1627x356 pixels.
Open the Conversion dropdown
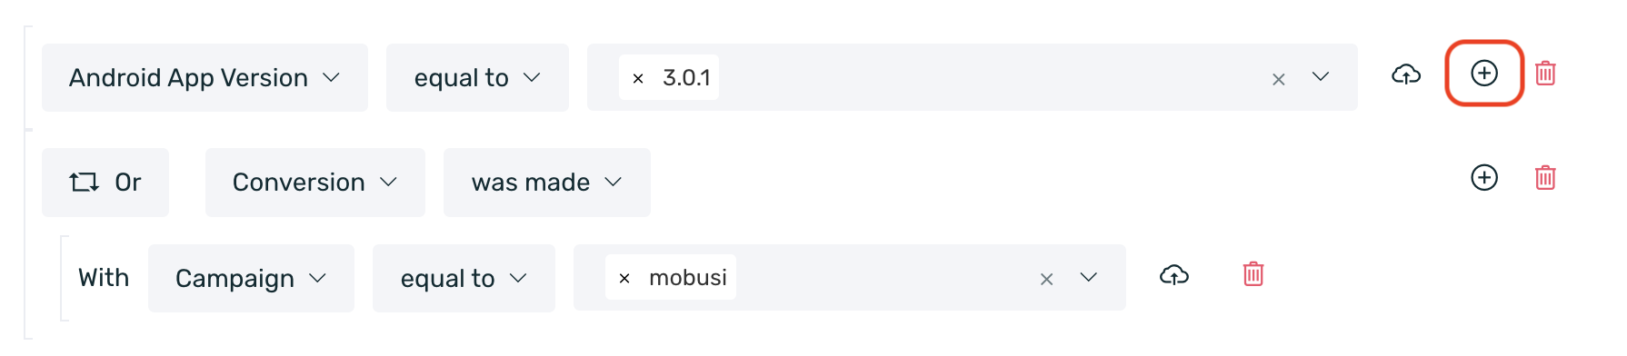[x=315, y=183]
